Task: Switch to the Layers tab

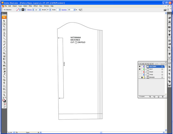Action: [157, 64]
